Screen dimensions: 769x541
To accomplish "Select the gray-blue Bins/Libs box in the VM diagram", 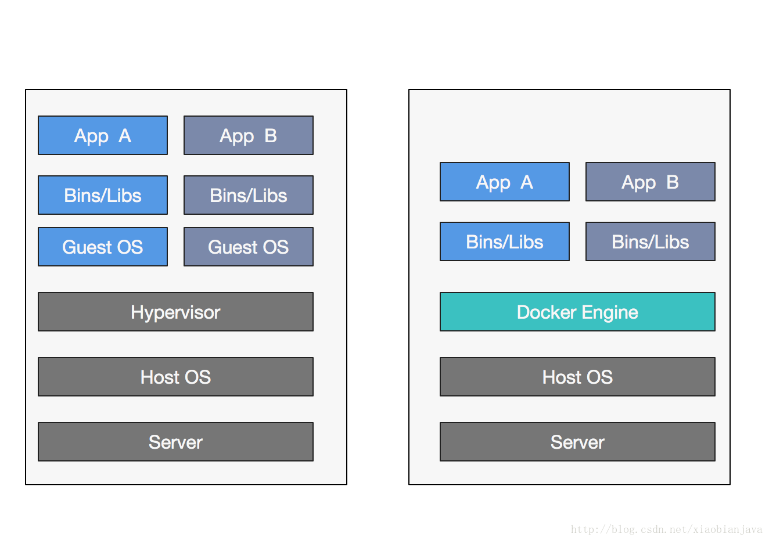I will coord(249,195).
